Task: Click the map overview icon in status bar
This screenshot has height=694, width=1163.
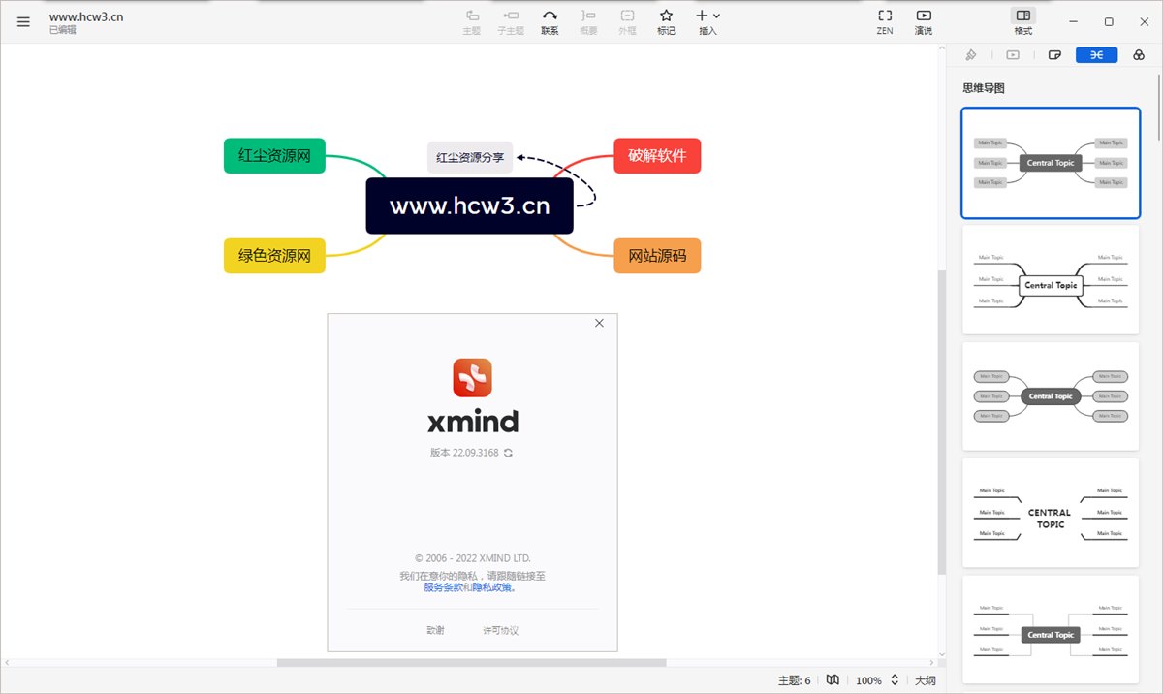Action: click(832, 680)
